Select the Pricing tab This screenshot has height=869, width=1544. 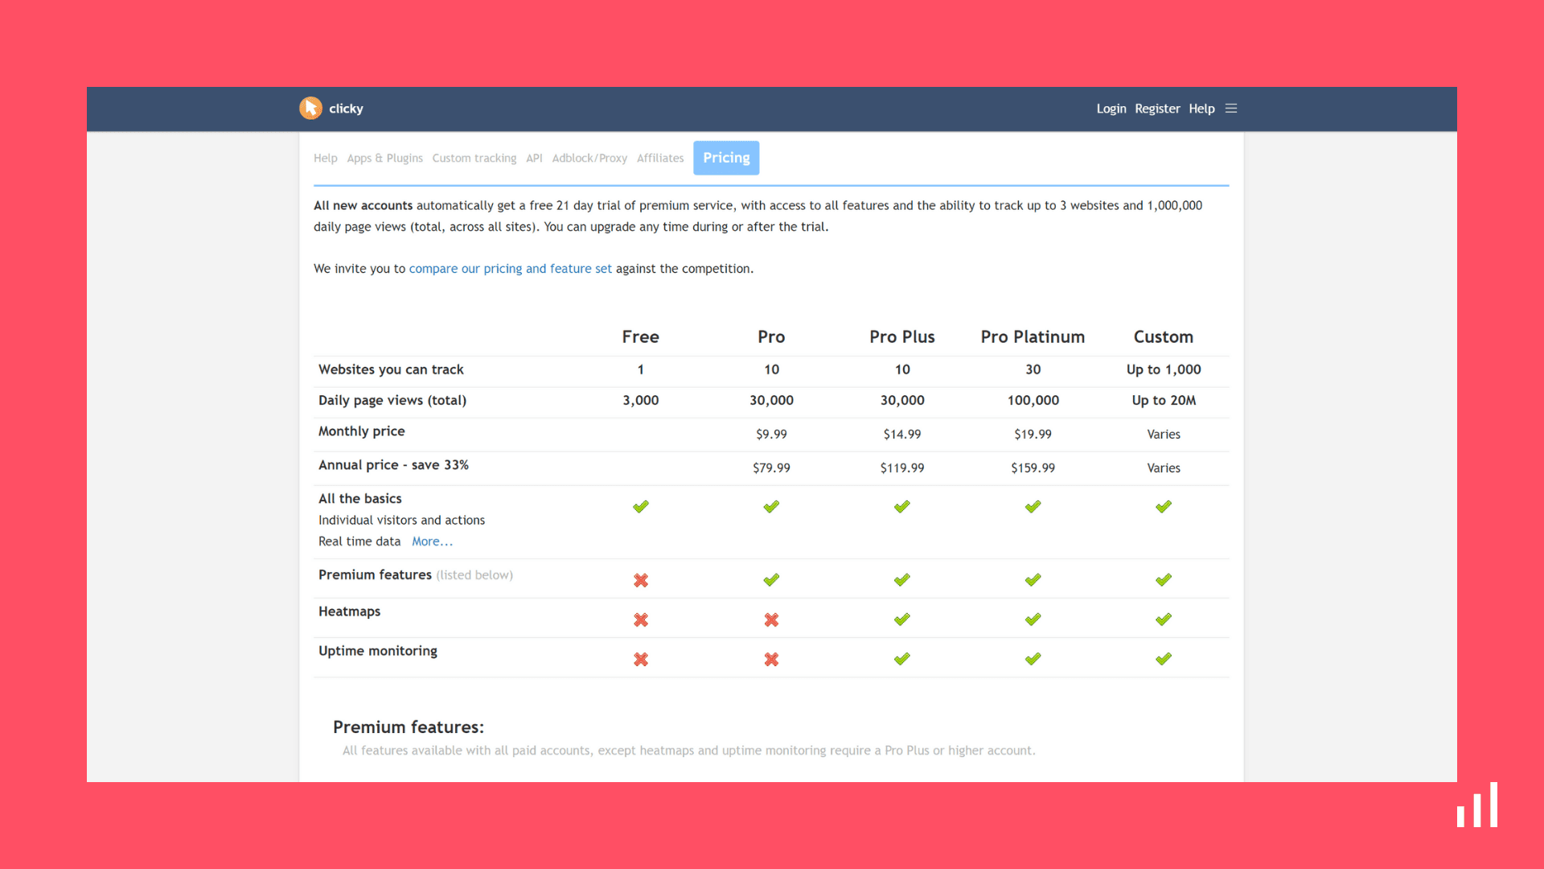pyautogui.click(x=726, y=158)
